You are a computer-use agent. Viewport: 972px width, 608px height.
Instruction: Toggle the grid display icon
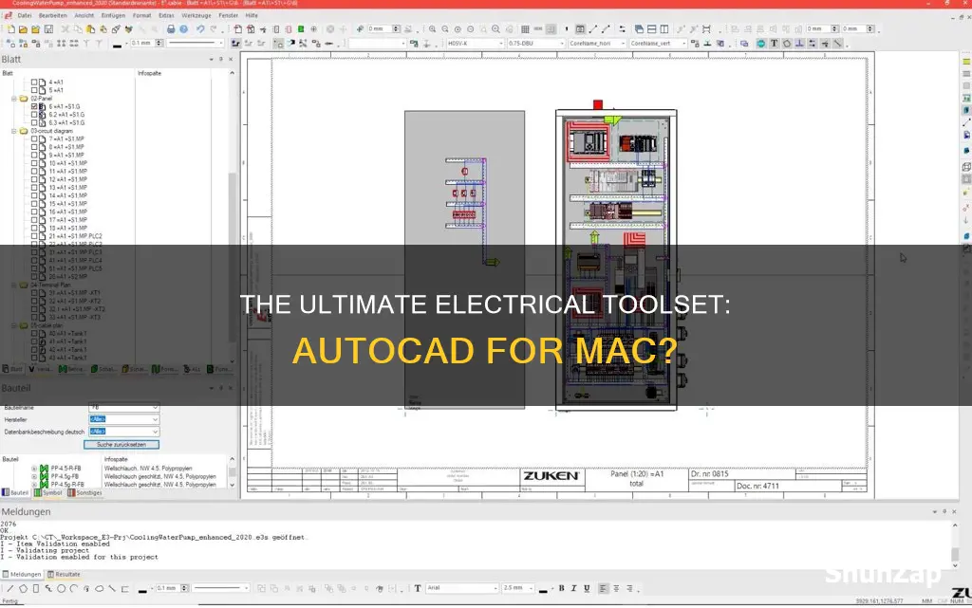(525, 29)
